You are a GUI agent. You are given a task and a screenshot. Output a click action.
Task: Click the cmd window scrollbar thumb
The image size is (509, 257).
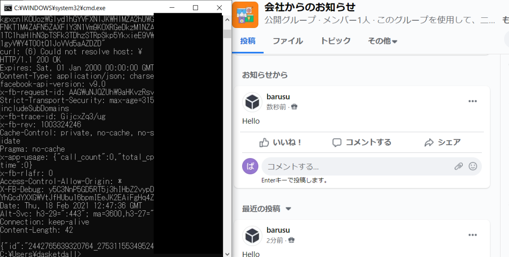tap(227, 34)
